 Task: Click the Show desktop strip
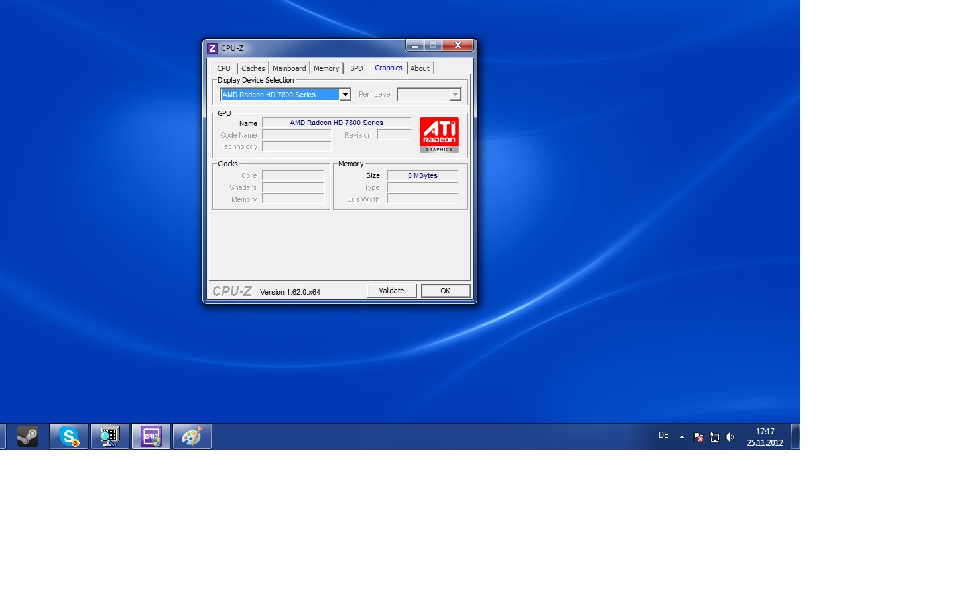[x=796, y=437]
